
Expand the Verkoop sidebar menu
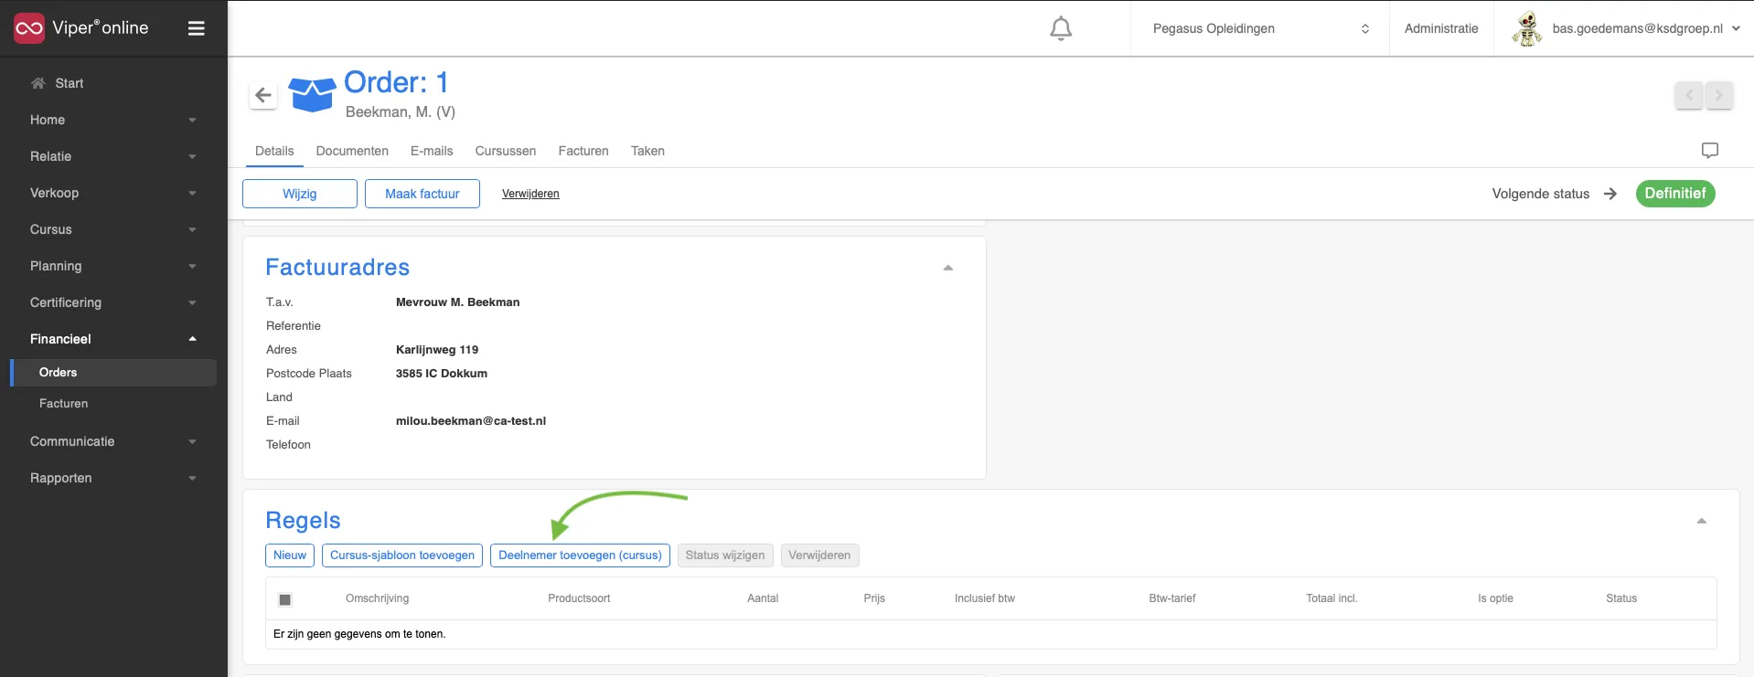(113, 193)
